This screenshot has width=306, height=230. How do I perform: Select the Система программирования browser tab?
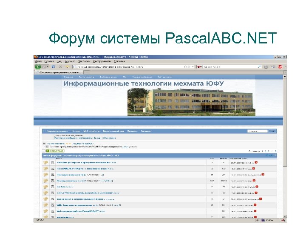tap(59, 72)
